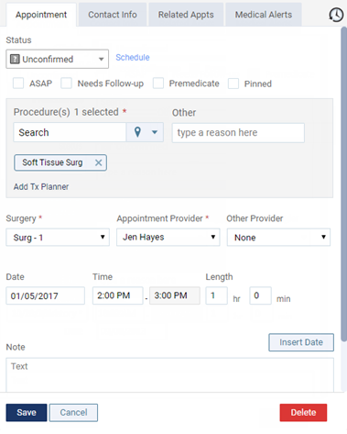The width and height of the screenshot is (347, 434).
Task: Expand the procedure filter dropdown arrow
Action: pos(155,132)
